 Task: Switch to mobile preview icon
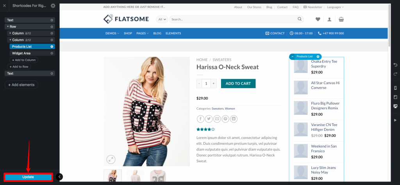point(395,88)
